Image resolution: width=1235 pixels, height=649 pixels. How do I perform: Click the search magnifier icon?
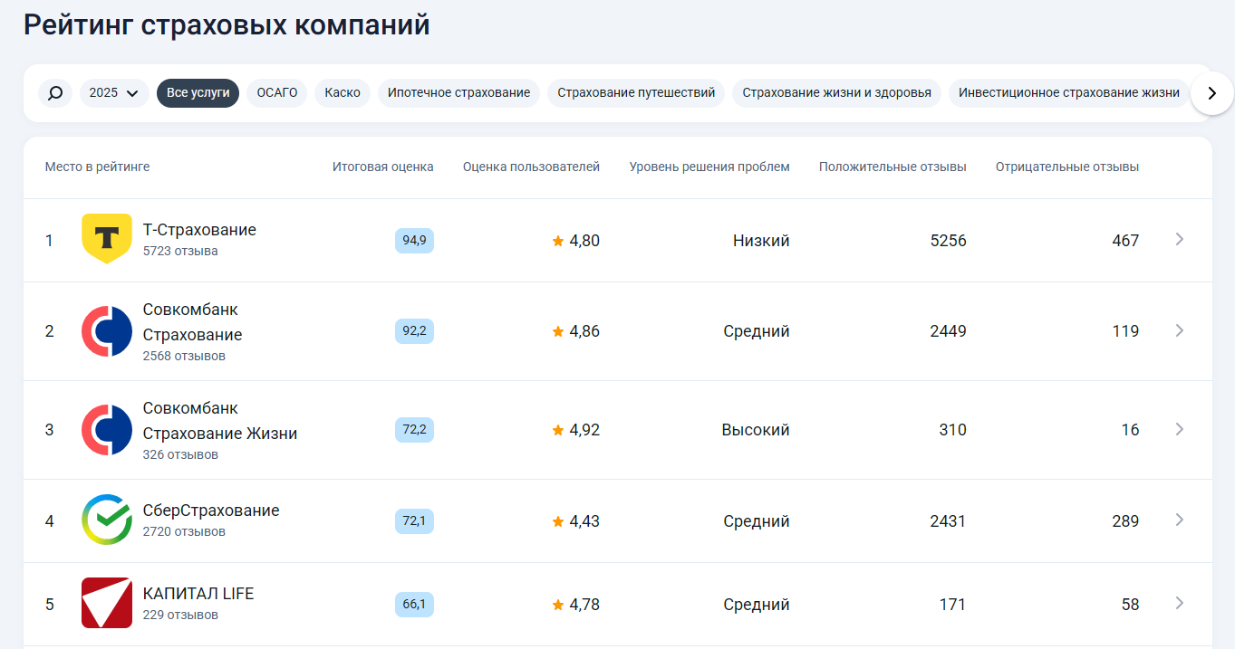(55, 92)
